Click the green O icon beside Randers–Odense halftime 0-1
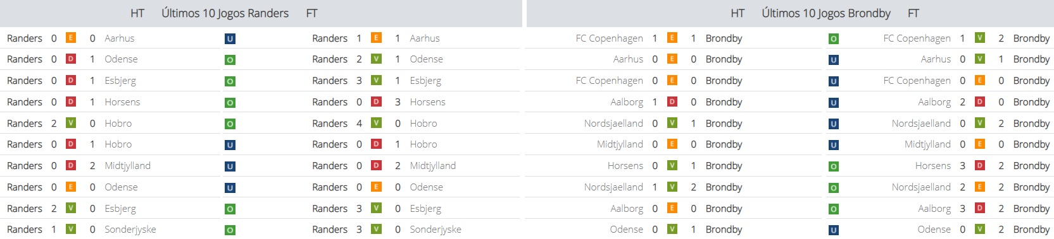 230,61
